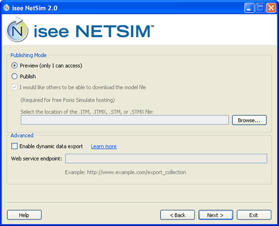Click the isee NetSim title bar icon
The image size is (279, 226).
6,8
